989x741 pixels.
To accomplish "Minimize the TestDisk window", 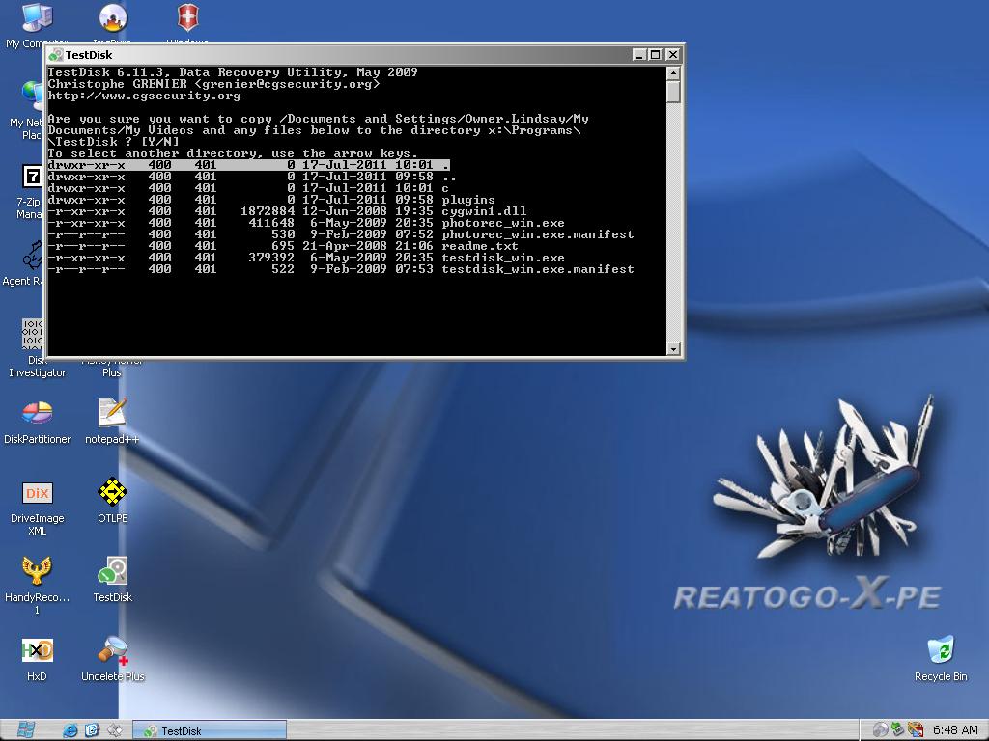I will tap(639, 55).
